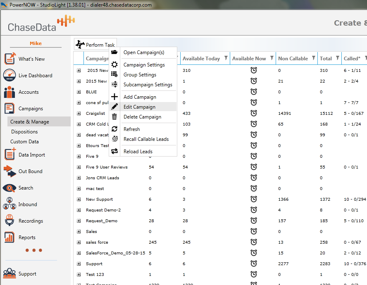
Task: Click the Data Import icon
Action: (x=10, y=154)
